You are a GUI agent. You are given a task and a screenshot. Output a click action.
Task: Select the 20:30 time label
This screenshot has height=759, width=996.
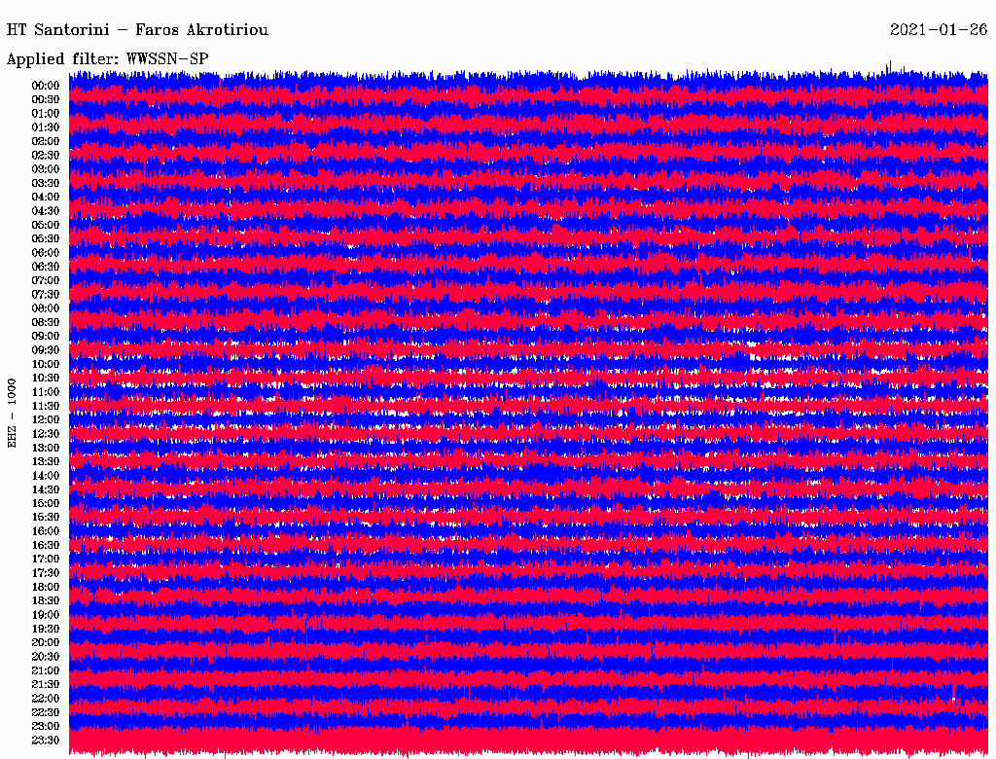tap(46, 657)
